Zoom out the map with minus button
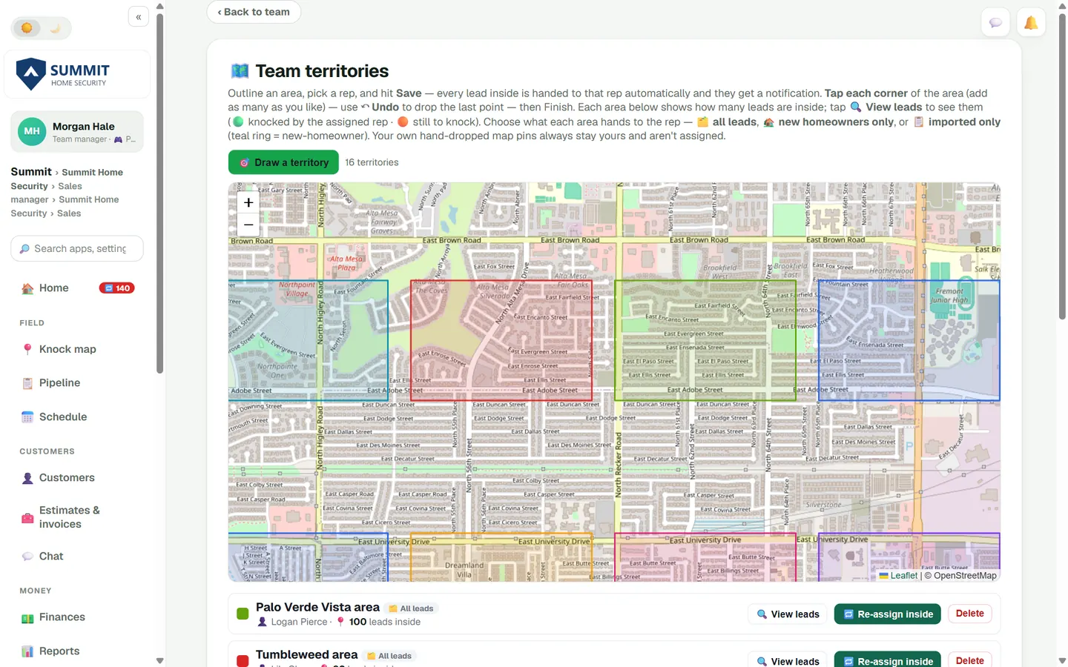1068x667 pixels. point(248,225)
